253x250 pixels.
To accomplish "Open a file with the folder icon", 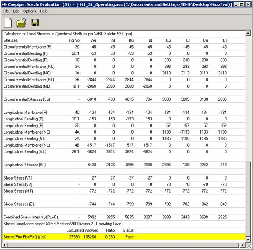I will pos(21,23).
